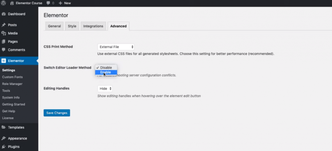Image resolution: width=332 pixels, height=151 pixels.
Task: Click the WordPress logo icon
Action: [x=4, y=3]
